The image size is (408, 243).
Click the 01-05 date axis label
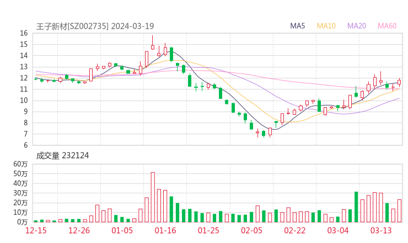(x=122, y=230)
